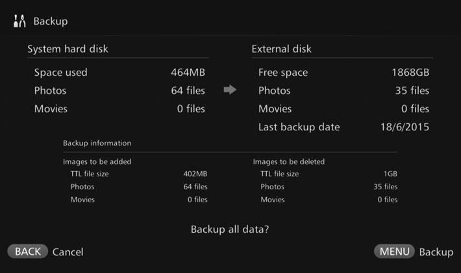Click external disk Free space 1868GB value
The image size is (461, 273).
click(x=410, y=73)
